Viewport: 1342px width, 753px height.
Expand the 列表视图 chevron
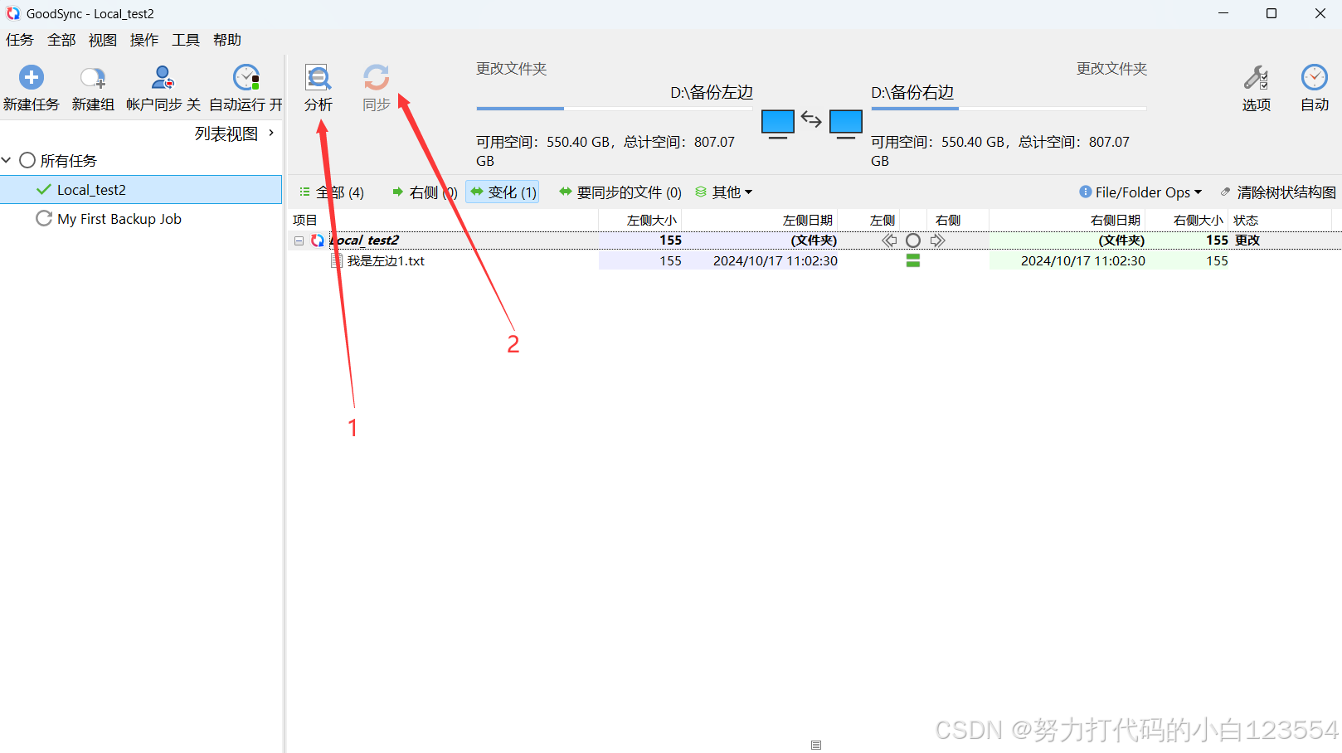click(271, 133)
